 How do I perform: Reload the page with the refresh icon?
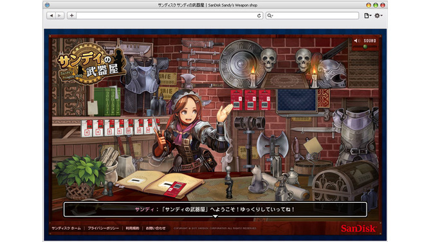(259, 15)
